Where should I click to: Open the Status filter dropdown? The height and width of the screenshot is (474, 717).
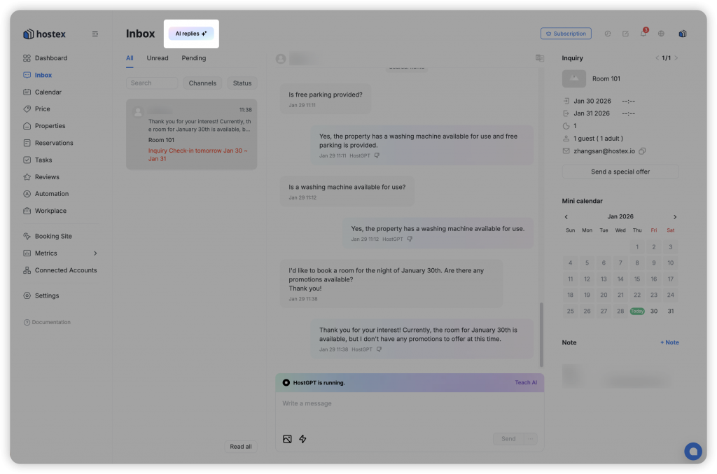[242, 83]
